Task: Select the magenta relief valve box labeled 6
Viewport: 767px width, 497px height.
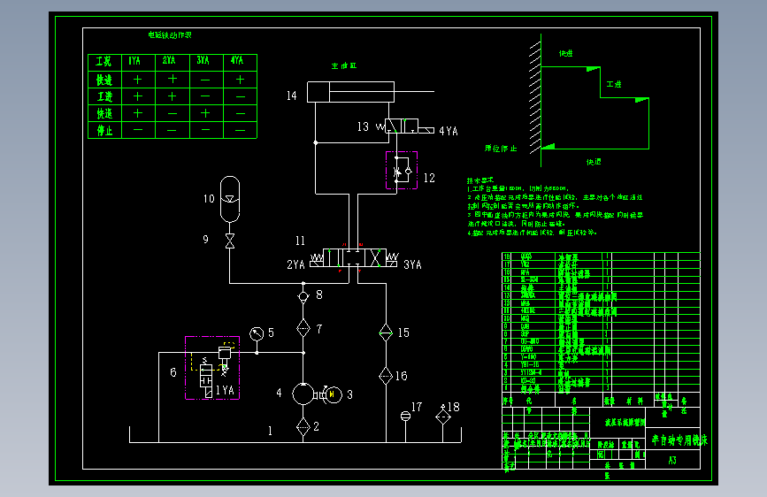Action: [x=212, y=368]
